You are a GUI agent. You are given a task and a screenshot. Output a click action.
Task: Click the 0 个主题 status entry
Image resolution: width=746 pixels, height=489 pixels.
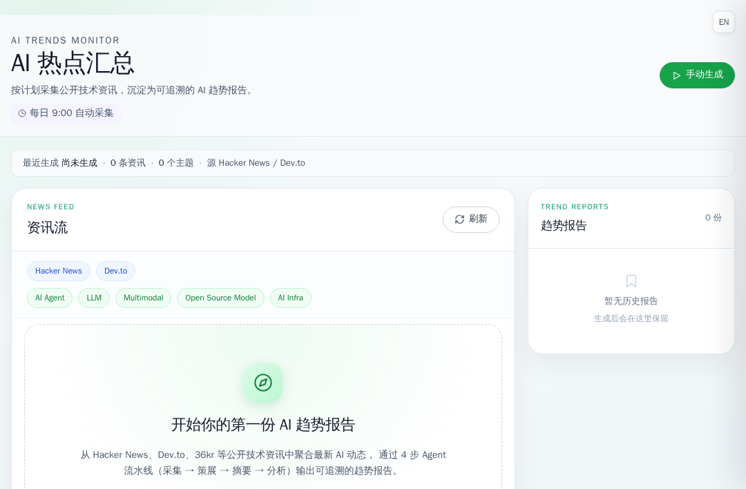[176, 163]
